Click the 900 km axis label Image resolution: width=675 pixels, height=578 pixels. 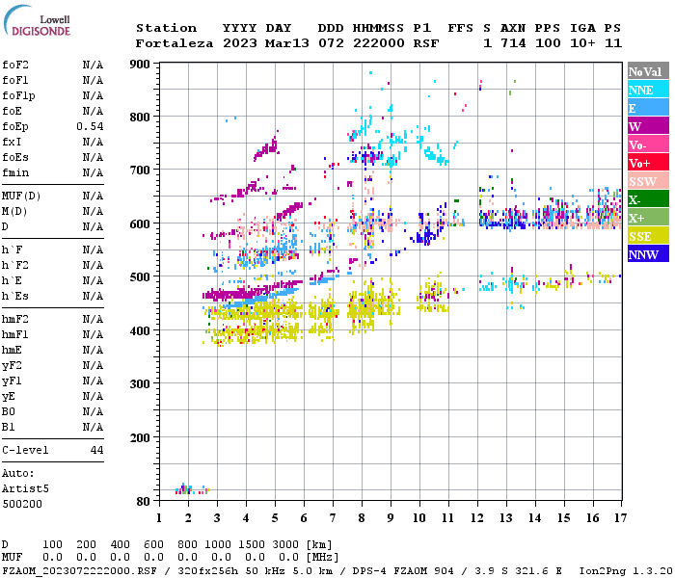coord(140,65)
